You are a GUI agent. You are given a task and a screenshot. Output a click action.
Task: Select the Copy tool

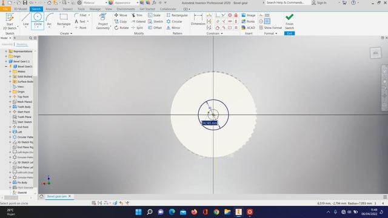click(121, 22)
